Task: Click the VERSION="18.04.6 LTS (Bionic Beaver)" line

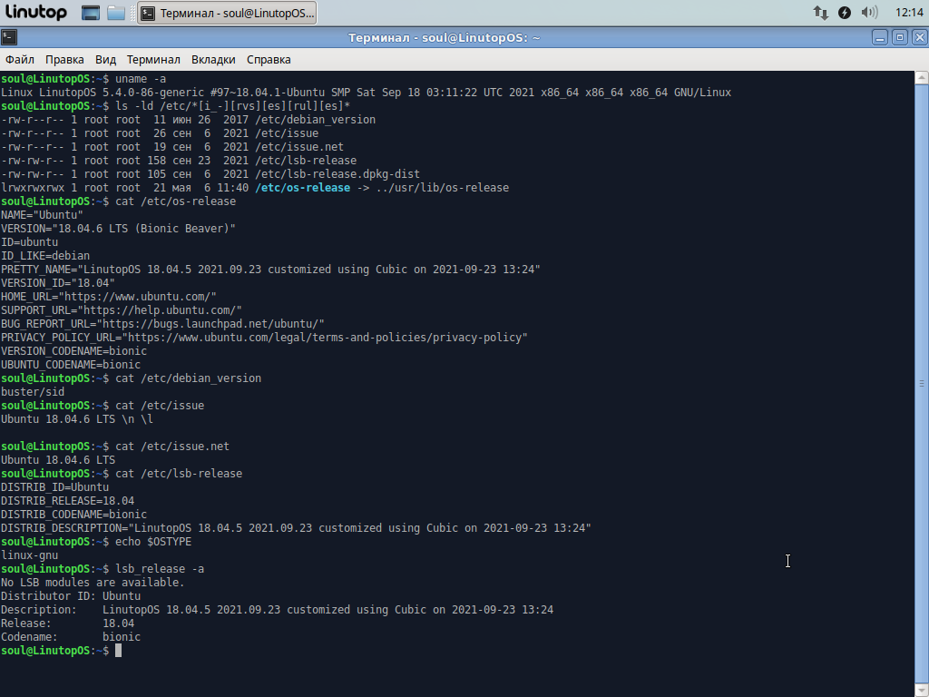Action: pos(118,229)
